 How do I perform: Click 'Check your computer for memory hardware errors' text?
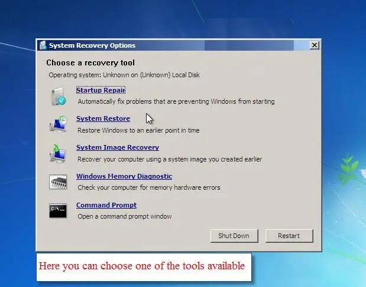[x=149, y=187]
